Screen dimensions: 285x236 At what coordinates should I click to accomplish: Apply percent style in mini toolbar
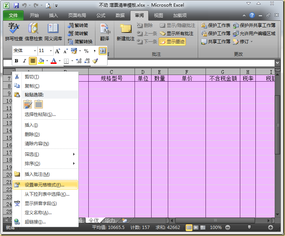coord(86,51)
